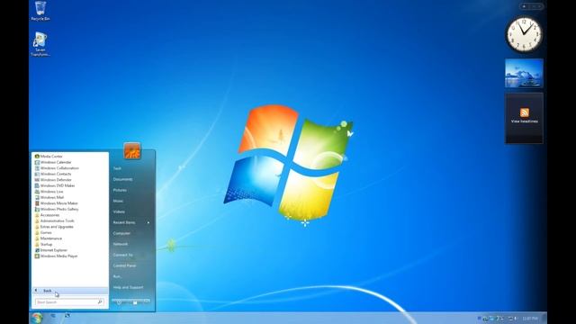Click the add gadget plus button on sidebar

pyautogui.click(x=524, y=6)
